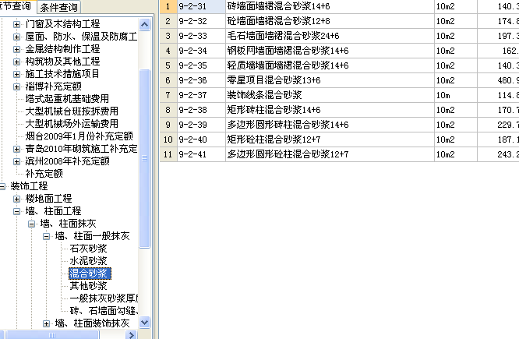Click the 10m unit cell for 装饰线条

455,95
